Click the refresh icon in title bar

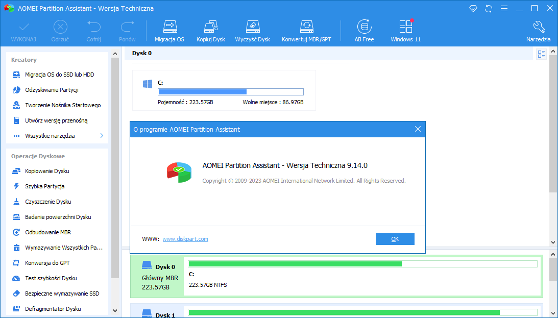pos(489,9)
